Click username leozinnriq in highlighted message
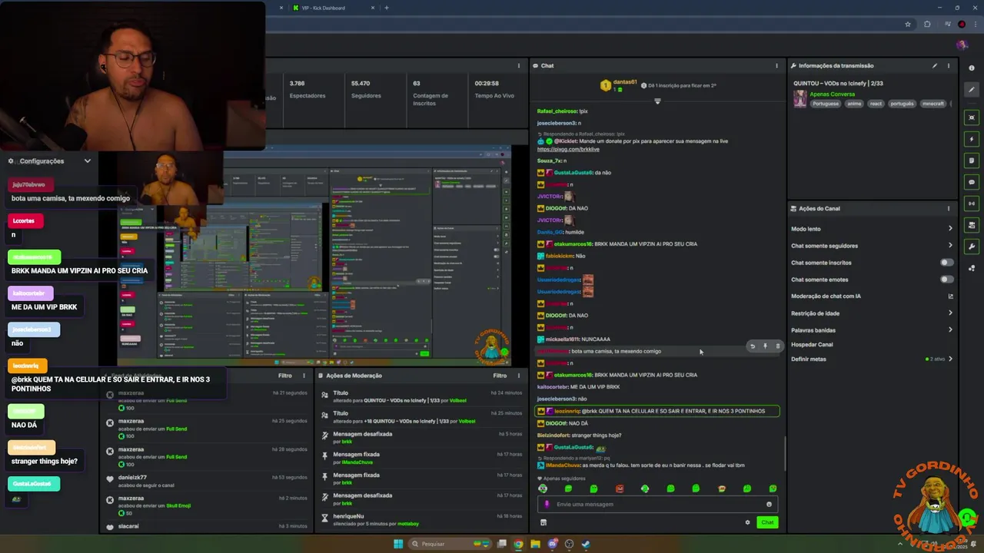The height and width of the screenshot is (553, 984). click(567, 411)
